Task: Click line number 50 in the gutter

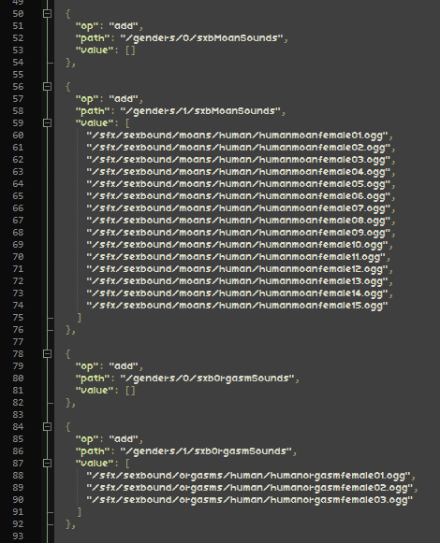Action: click(x=18, y=14)
